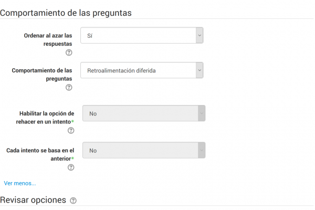
Task: Expand the Revisar opciones section heading
Action: (33, 200)
